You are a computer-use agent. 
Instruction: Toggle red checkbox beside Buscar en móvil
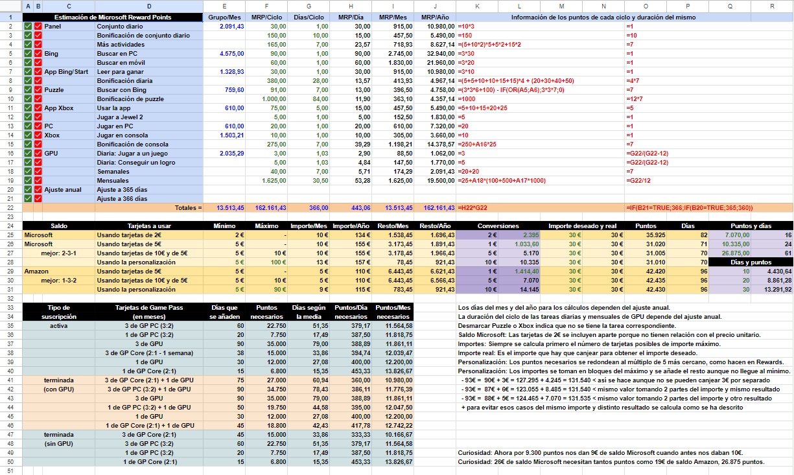(38, 62)
